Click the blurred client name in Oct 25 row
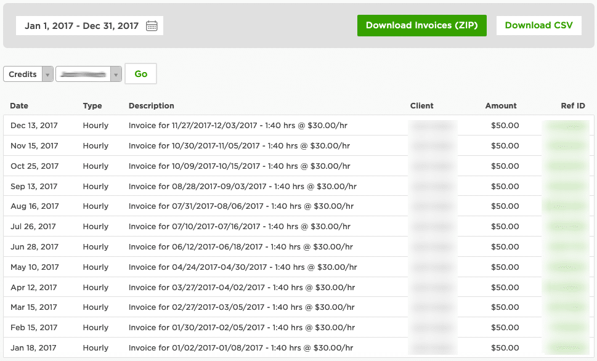This screenshot has width=597, height=361. point(433,166)
